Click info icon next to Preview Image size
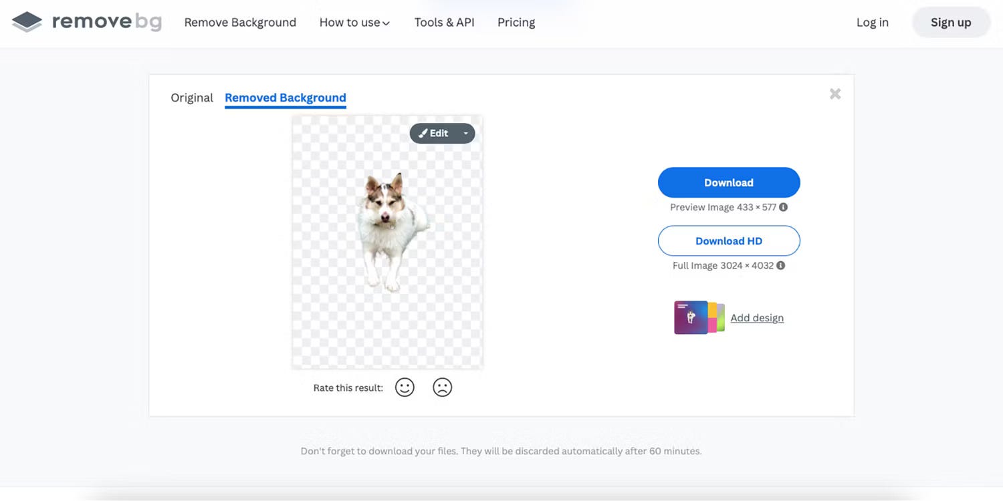The height and width of the screenshot is (501, 1003). pyautogui.click(x=784, y=207)
